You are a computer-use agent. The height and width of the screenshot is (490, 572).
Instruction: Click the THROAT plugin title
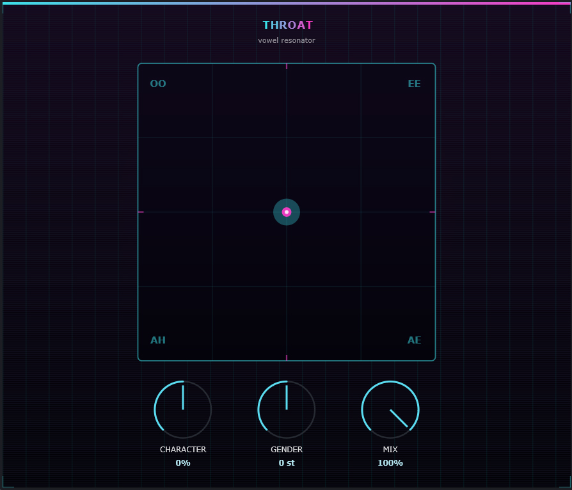[288, 25]
